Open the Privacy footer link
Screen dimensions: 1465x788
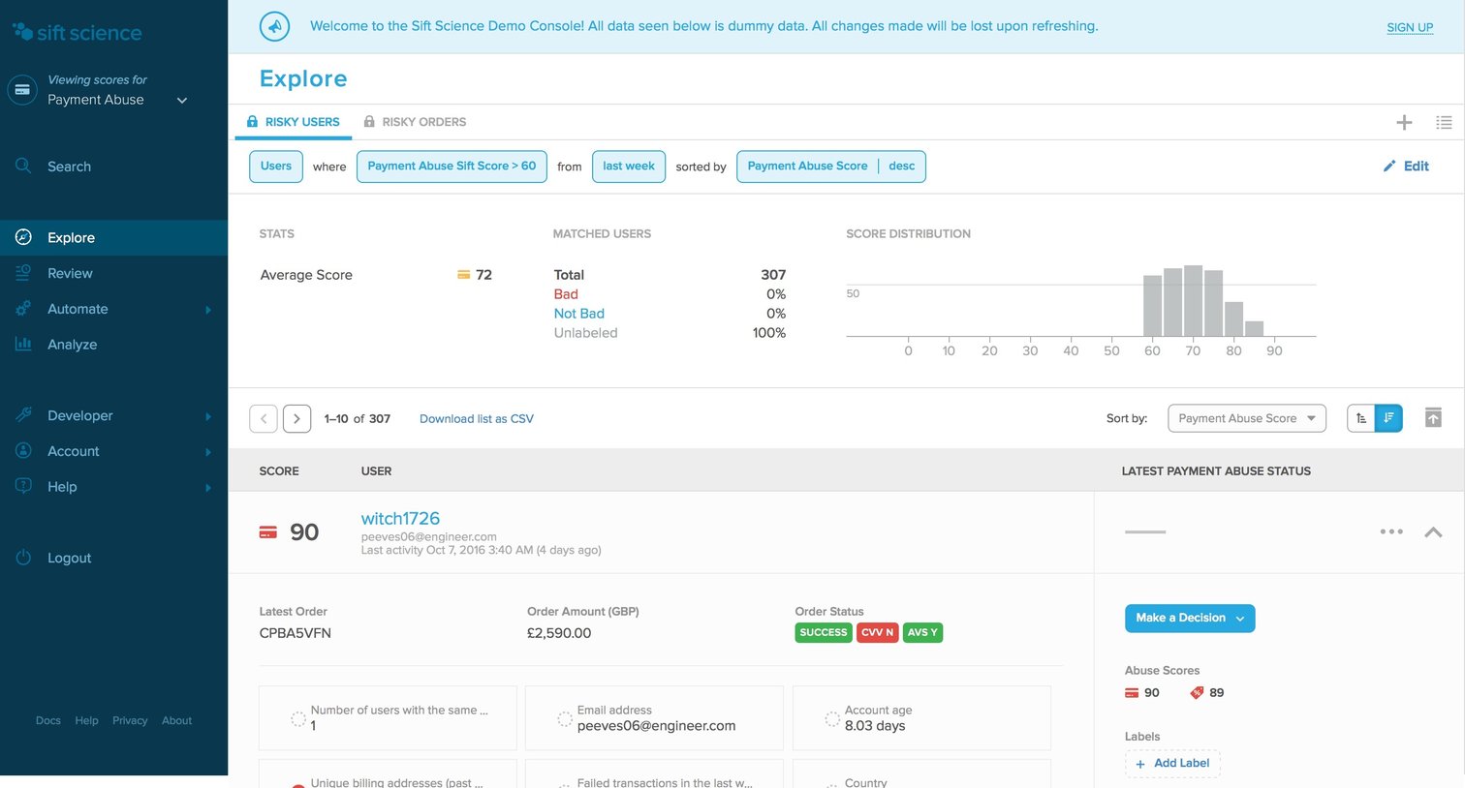tap(130, 721)
